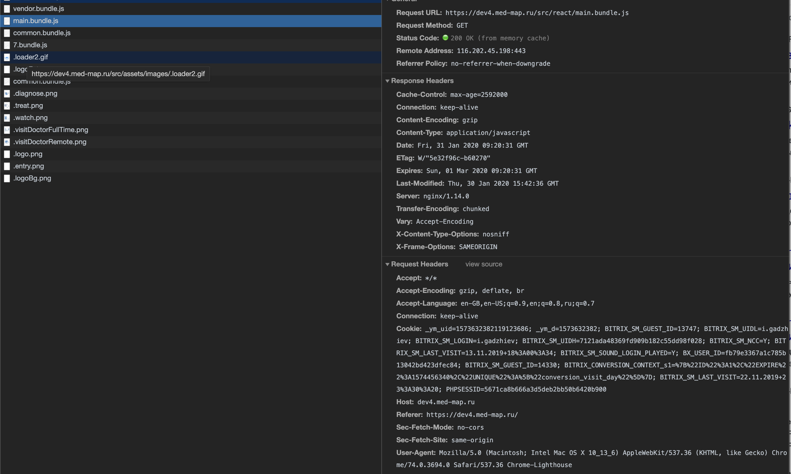The height and width of the screenshot is (474, 791).
Task: Click the Request URL value
Action: click(537, 13)
